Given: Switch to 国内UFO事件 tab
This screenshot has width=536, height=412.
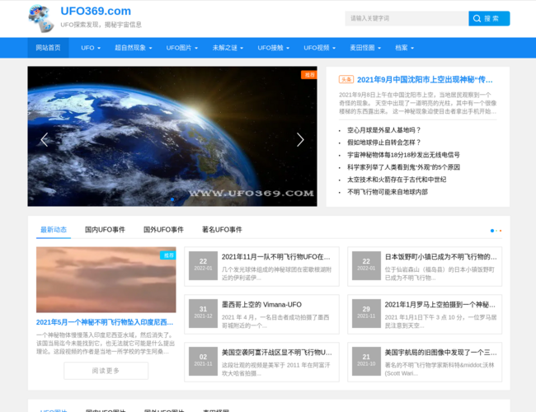Looking at the screenshot, I should (105, 230).
